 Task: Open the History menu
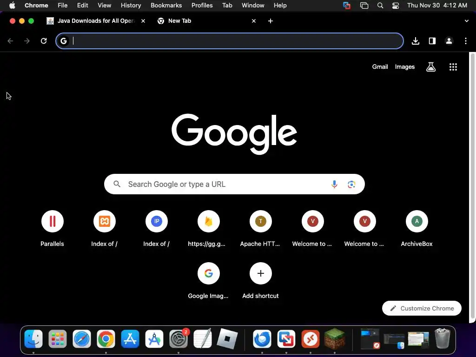pyautogui.click(x=131, y=6)
